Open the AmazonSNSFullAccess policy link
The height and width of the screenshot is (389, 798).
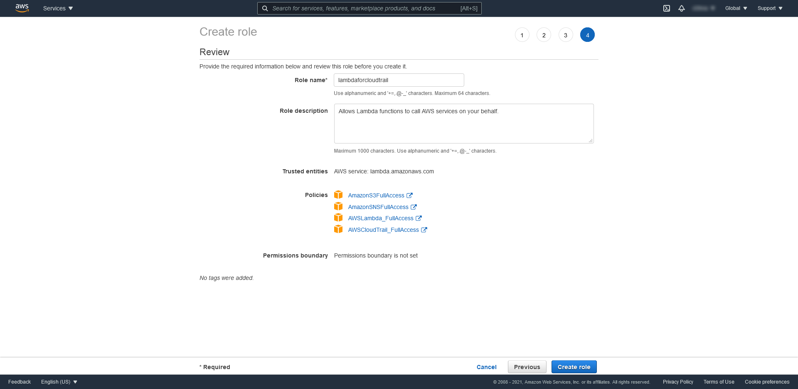pyautogui.click(x=378, y=207)
